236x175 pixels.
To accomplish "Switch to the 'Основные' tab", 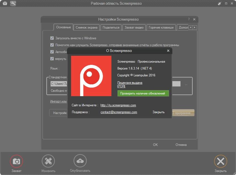I will click(63, 27).
